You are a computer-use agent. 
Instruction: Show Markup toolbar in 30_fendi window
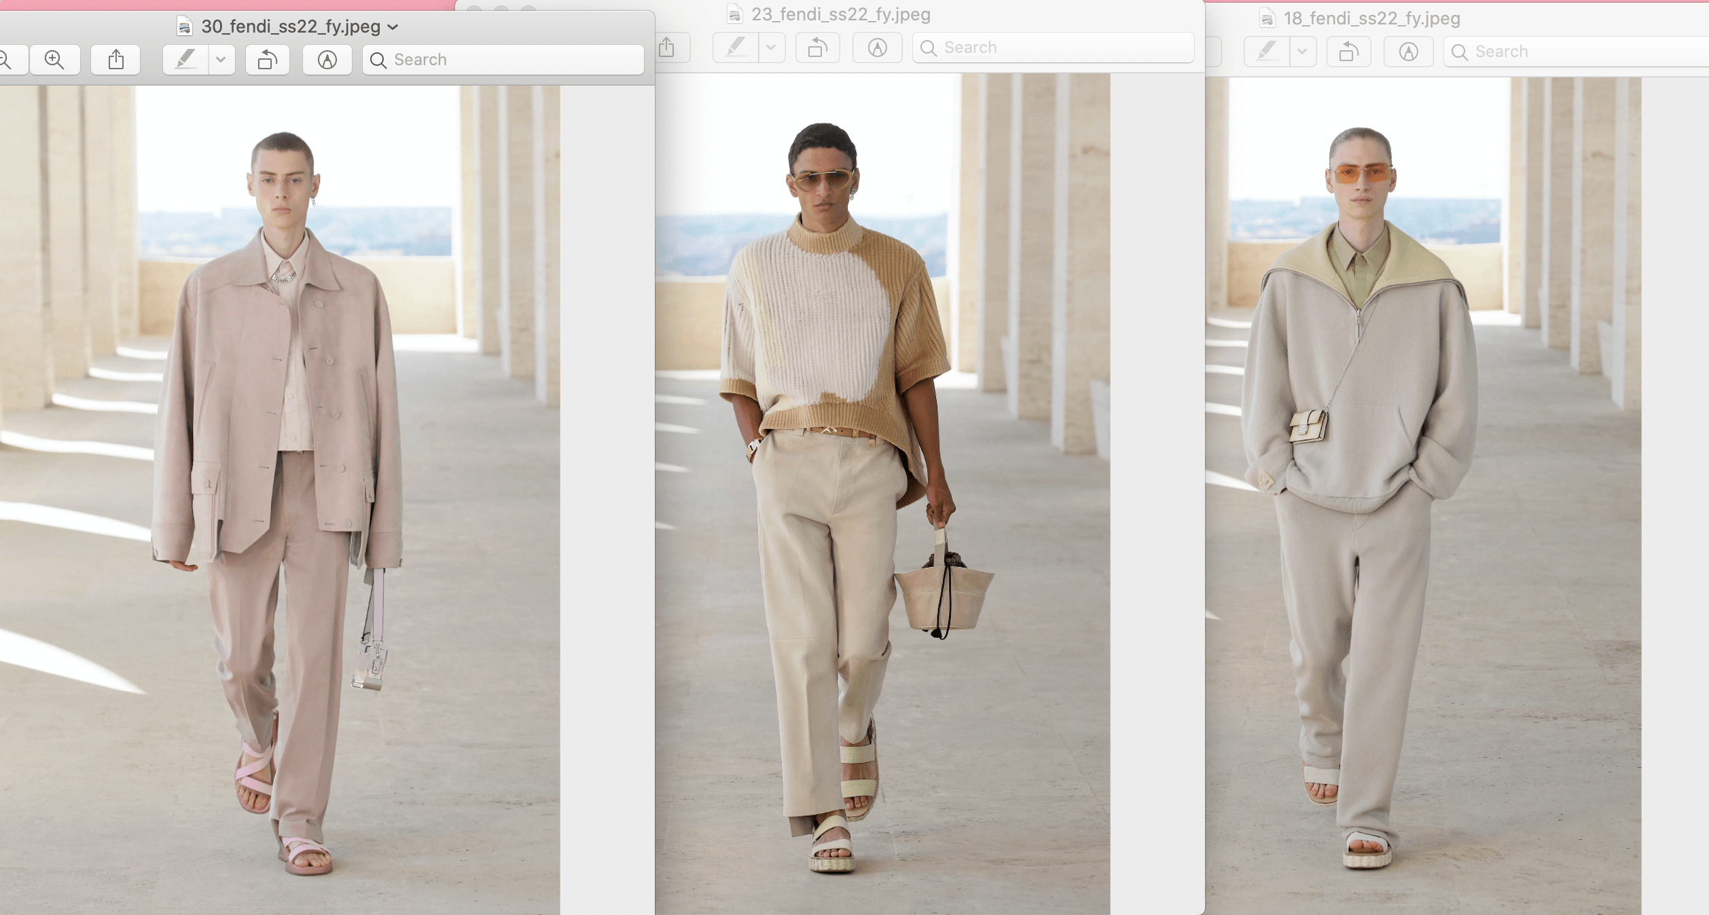coord(327,60)
